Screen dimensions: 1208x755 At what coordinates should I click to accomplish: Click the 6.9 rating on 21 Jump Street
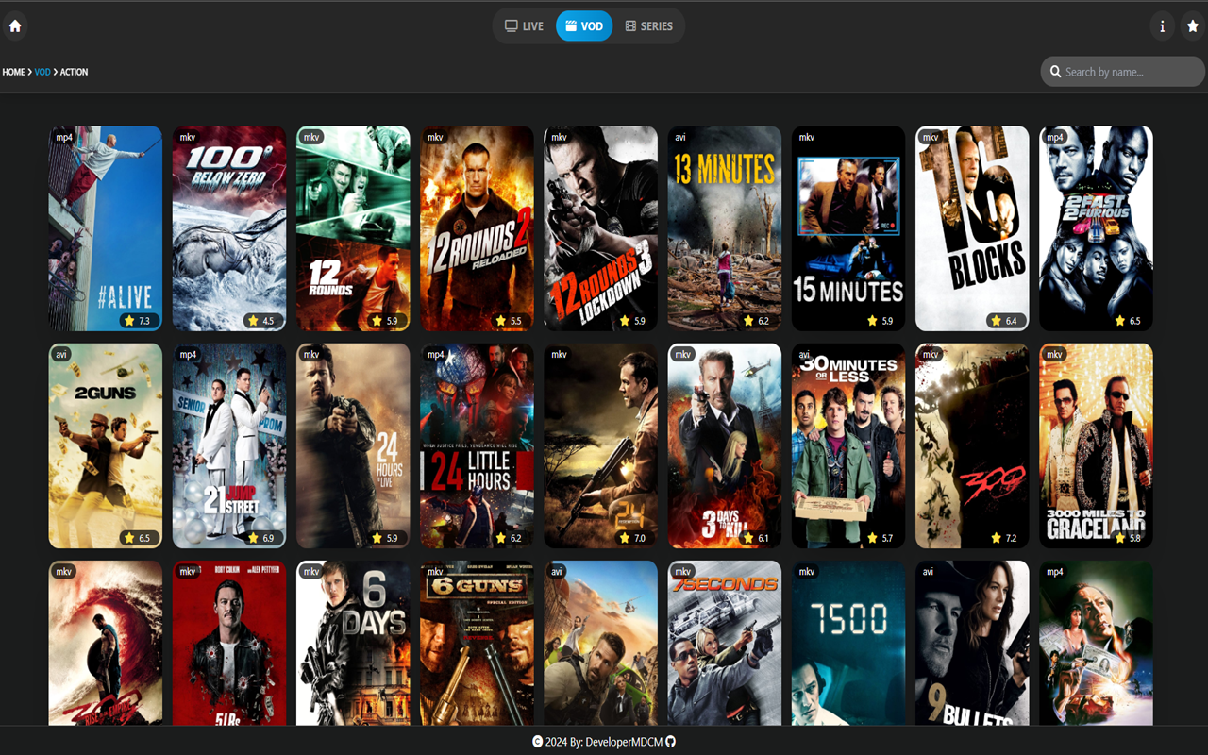point(261,538)
